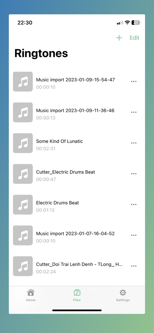Click music note icon of Cutter_Electric Drums Beat

coord(23,174)
